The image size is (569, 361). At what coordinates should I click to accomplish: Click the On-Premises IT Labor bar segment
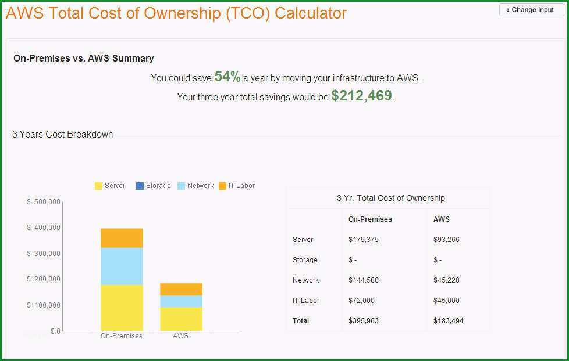[122, 238]
